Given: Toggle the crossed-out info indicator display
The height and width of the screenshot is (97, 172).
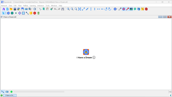Looking at the screenshot, I should pyautogui.click(x=139, y=9).
